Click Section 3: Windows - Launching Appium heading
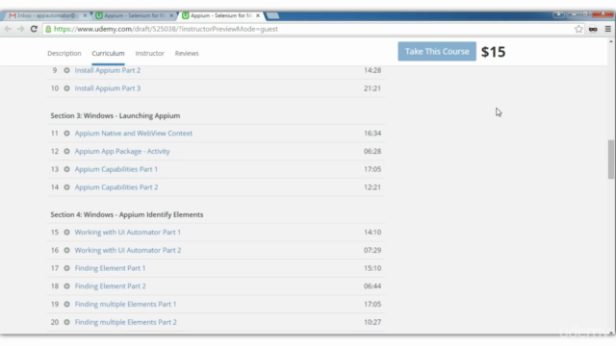This screenshot has height=346, width=616. point(115,115)
